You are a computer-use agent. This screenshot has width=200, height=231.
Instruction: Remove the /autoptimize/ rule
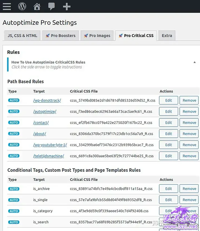(189, 112)
